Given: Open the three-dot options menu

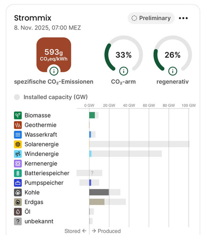Looking at the screenshot, I should point(183,18).
